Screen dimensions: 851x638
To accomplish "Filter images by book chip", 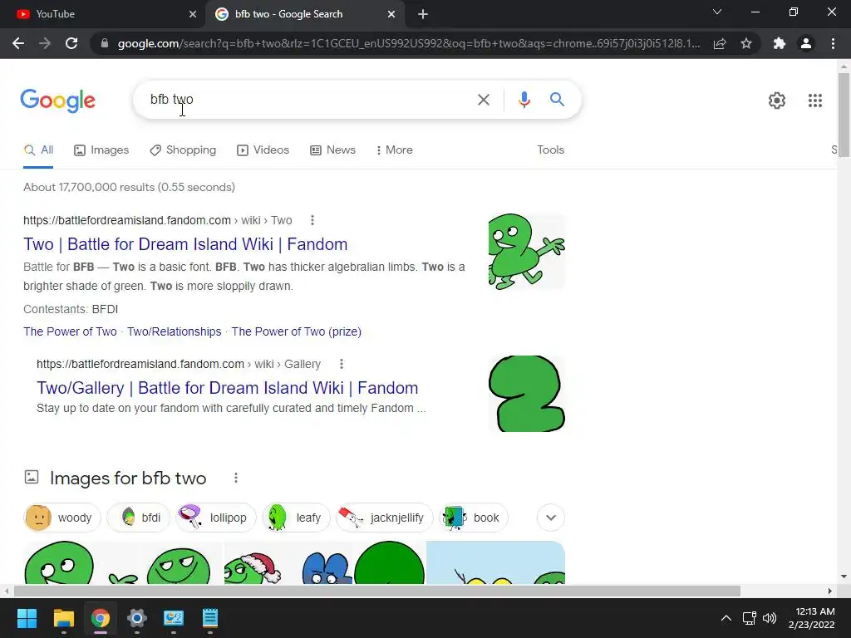I will 474,518.
